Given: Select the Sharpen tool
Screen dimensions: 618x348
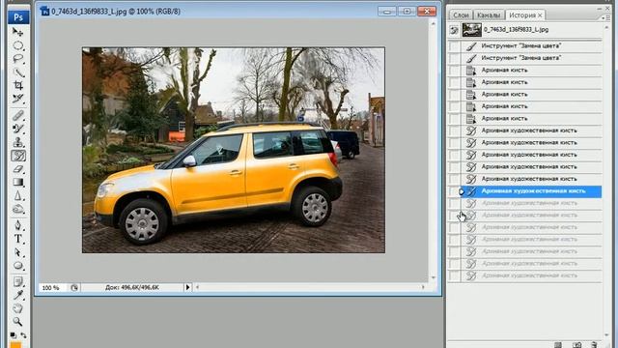Looking at the screenshot, I should (17, 195).
